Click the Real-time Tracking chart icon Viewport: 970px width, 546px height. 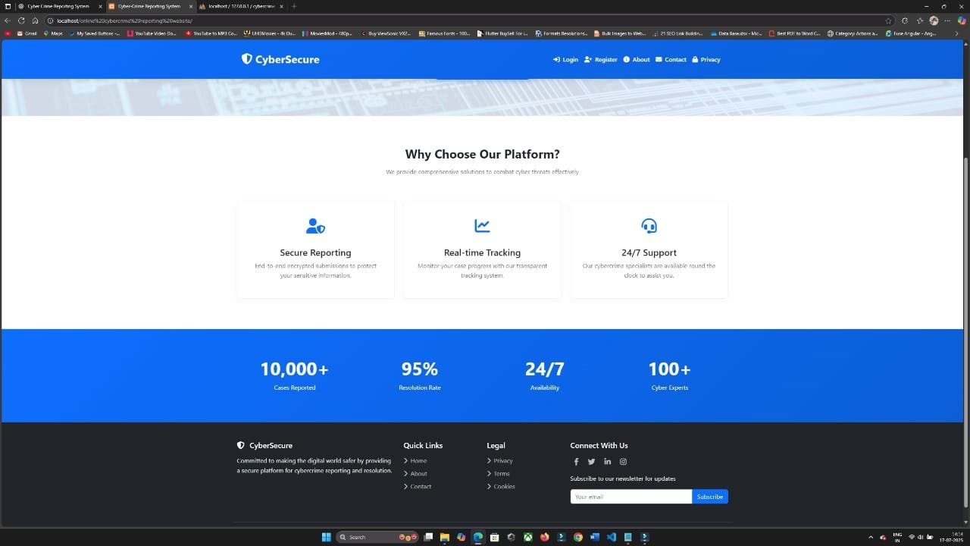coord(482,226)
